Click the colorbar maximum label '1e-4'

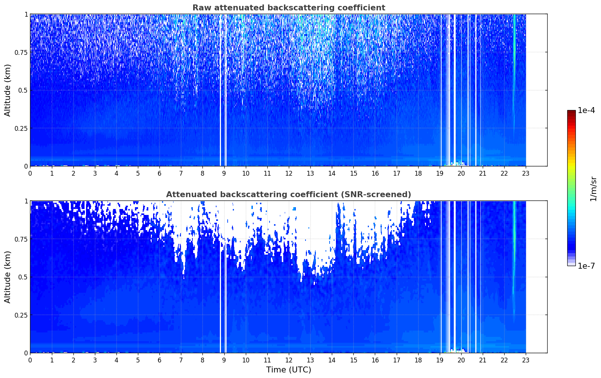point(586,110)
